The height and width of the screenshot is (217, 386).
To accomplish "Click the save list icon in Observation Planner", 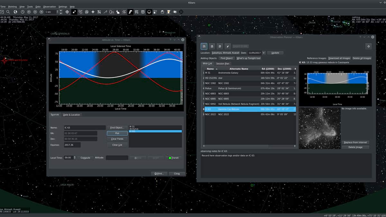I will click(x=212, y=46).
